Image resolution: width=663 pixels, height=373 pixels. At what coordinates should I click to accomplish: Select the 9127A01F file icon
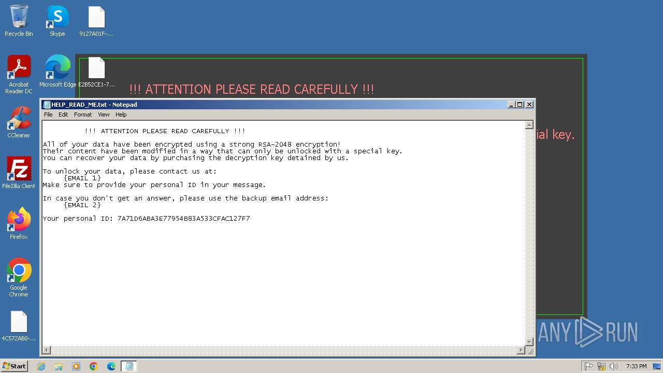click(x=96, y=21)
